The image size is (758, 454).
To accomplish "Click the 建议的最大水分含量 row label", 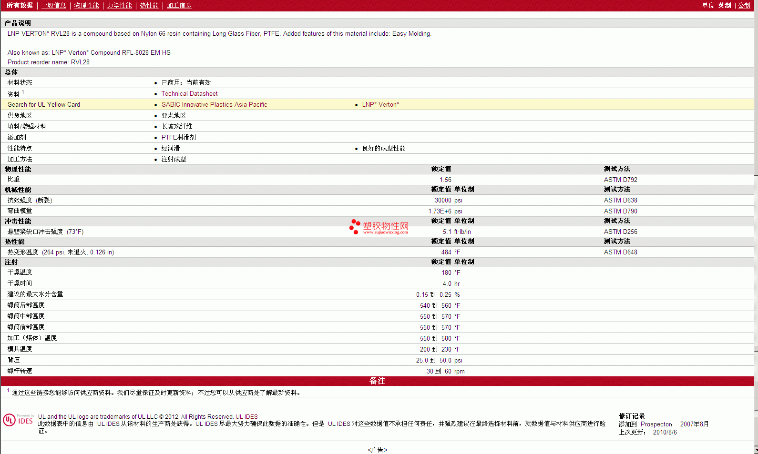I will (35, 294).
